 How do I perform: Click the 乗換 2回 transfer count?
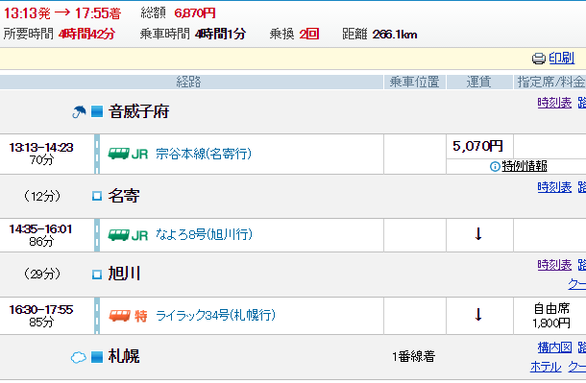[x=294, y=35]
